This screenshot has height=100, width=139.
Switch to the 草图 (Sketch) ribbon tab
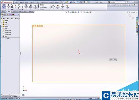pyautogui.click(x=9, y=12)
